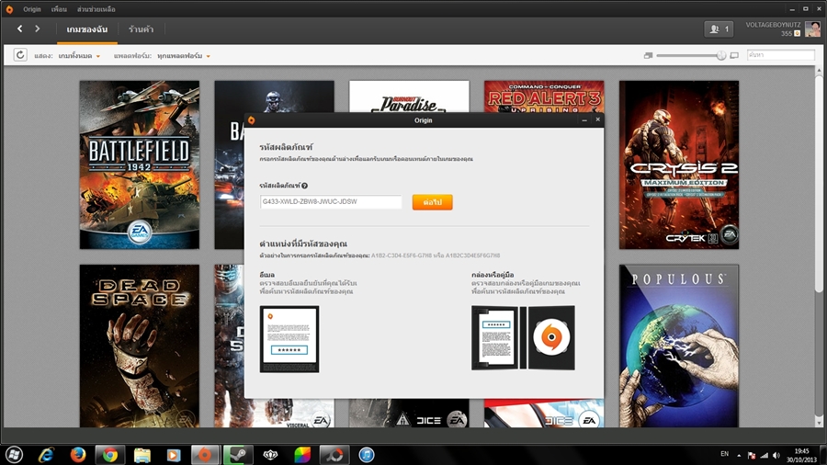This screenshot has height=465, width=827.
Task: Click the small tiles icon left of slider
Action: click(x=648, y=55)
